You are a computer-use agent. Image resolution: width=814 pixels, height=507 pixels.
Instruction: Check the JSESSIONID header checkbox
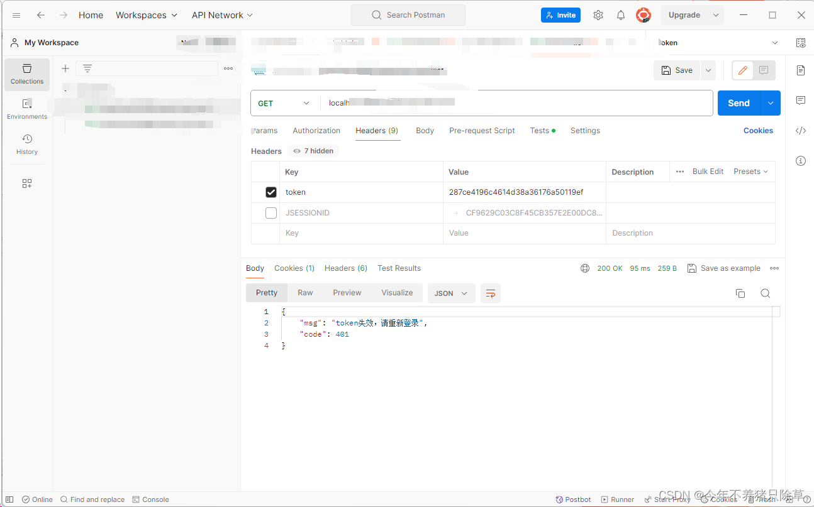coord(271,213)
